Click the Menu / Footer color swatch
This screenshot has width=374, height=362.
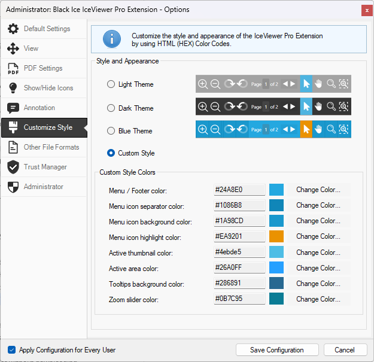(276, 190)
